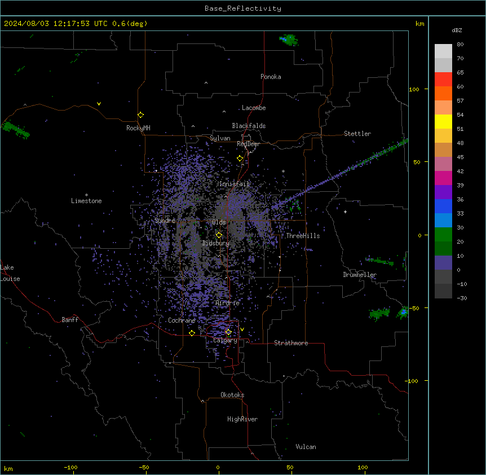Click the 100 tick on the right axis
Image resolution: width=486 pixels, height=475 pixels.
point(414,89)
